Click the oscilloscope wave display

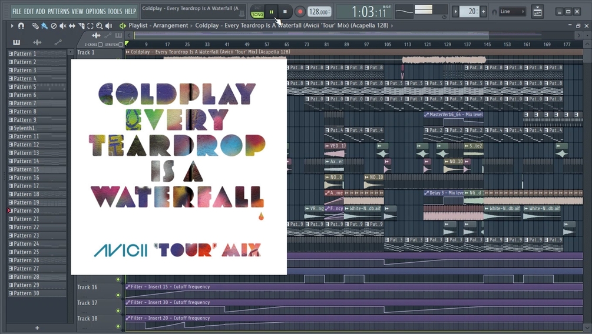(x=404, y=11)
